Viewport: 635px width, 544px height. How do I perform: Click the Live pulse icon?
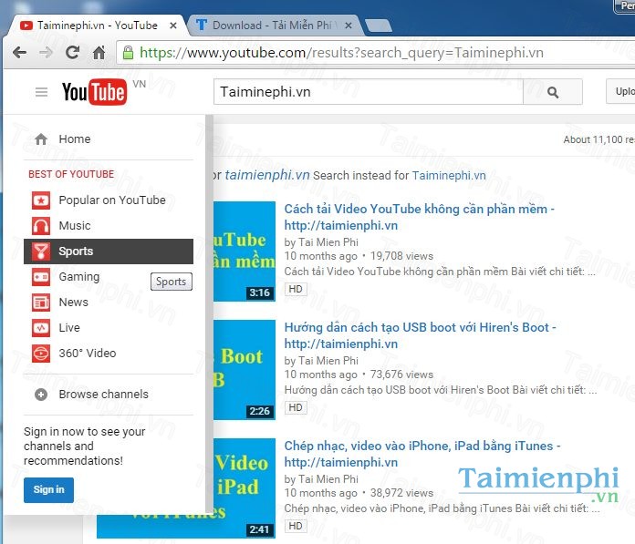click(41, 328)
